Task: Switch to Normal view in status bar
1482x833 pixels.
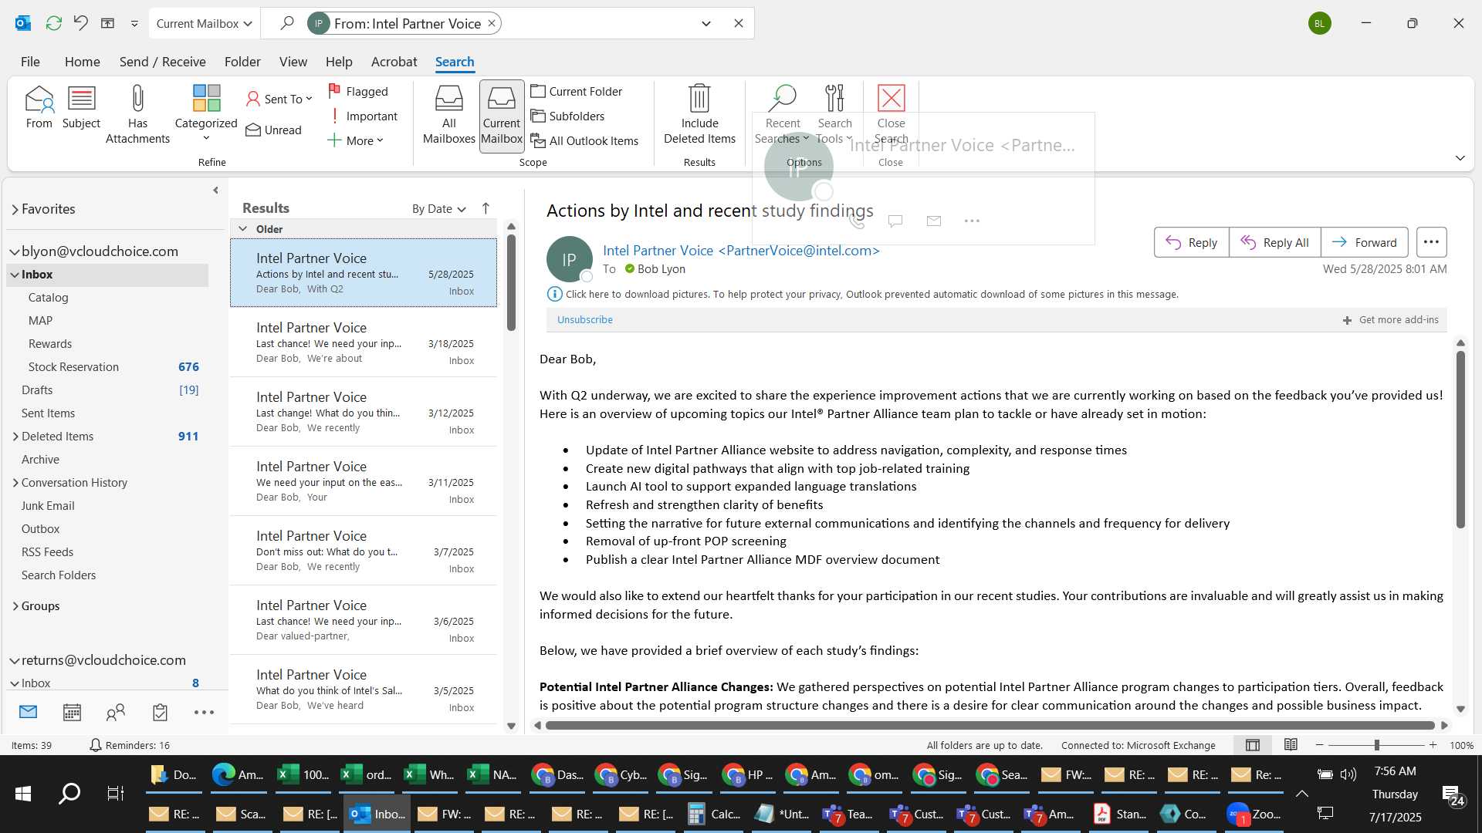Action: point(1253,745)
